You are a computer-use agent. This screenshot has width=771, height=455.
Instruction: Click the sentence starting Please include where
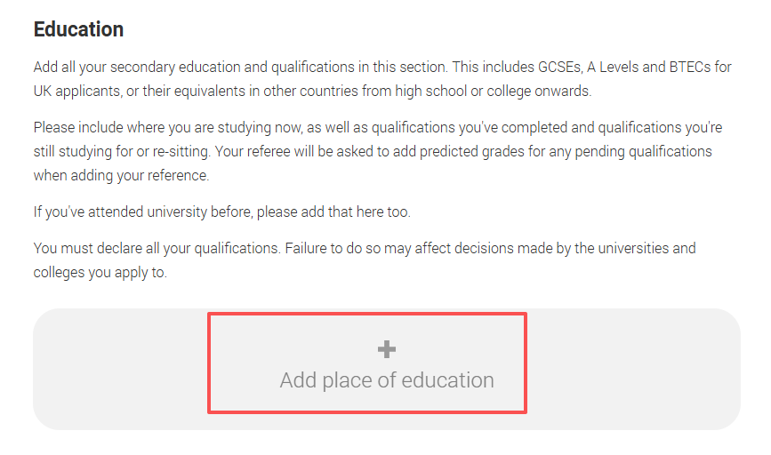[178, 128]
